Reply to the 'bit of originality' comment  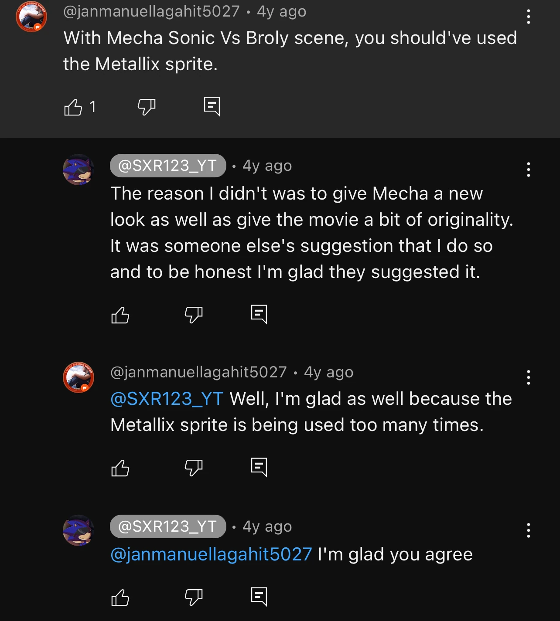point(259,314)
